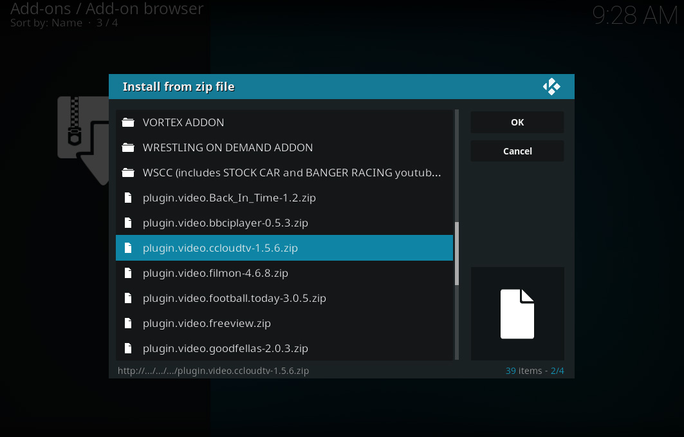Click the 9:28 AM clock
Viewport: 684px width, 437px height.
[634, 15]
